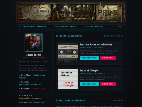
Task: Click the 'Signal Path & Hardware' heading
Action: click(x=70, y=101)
